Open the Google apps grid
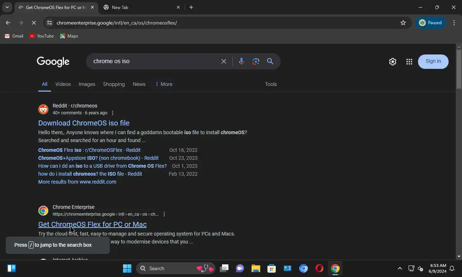Image resolution: width=462 pixels, height=277 pixels. (409, 62)
